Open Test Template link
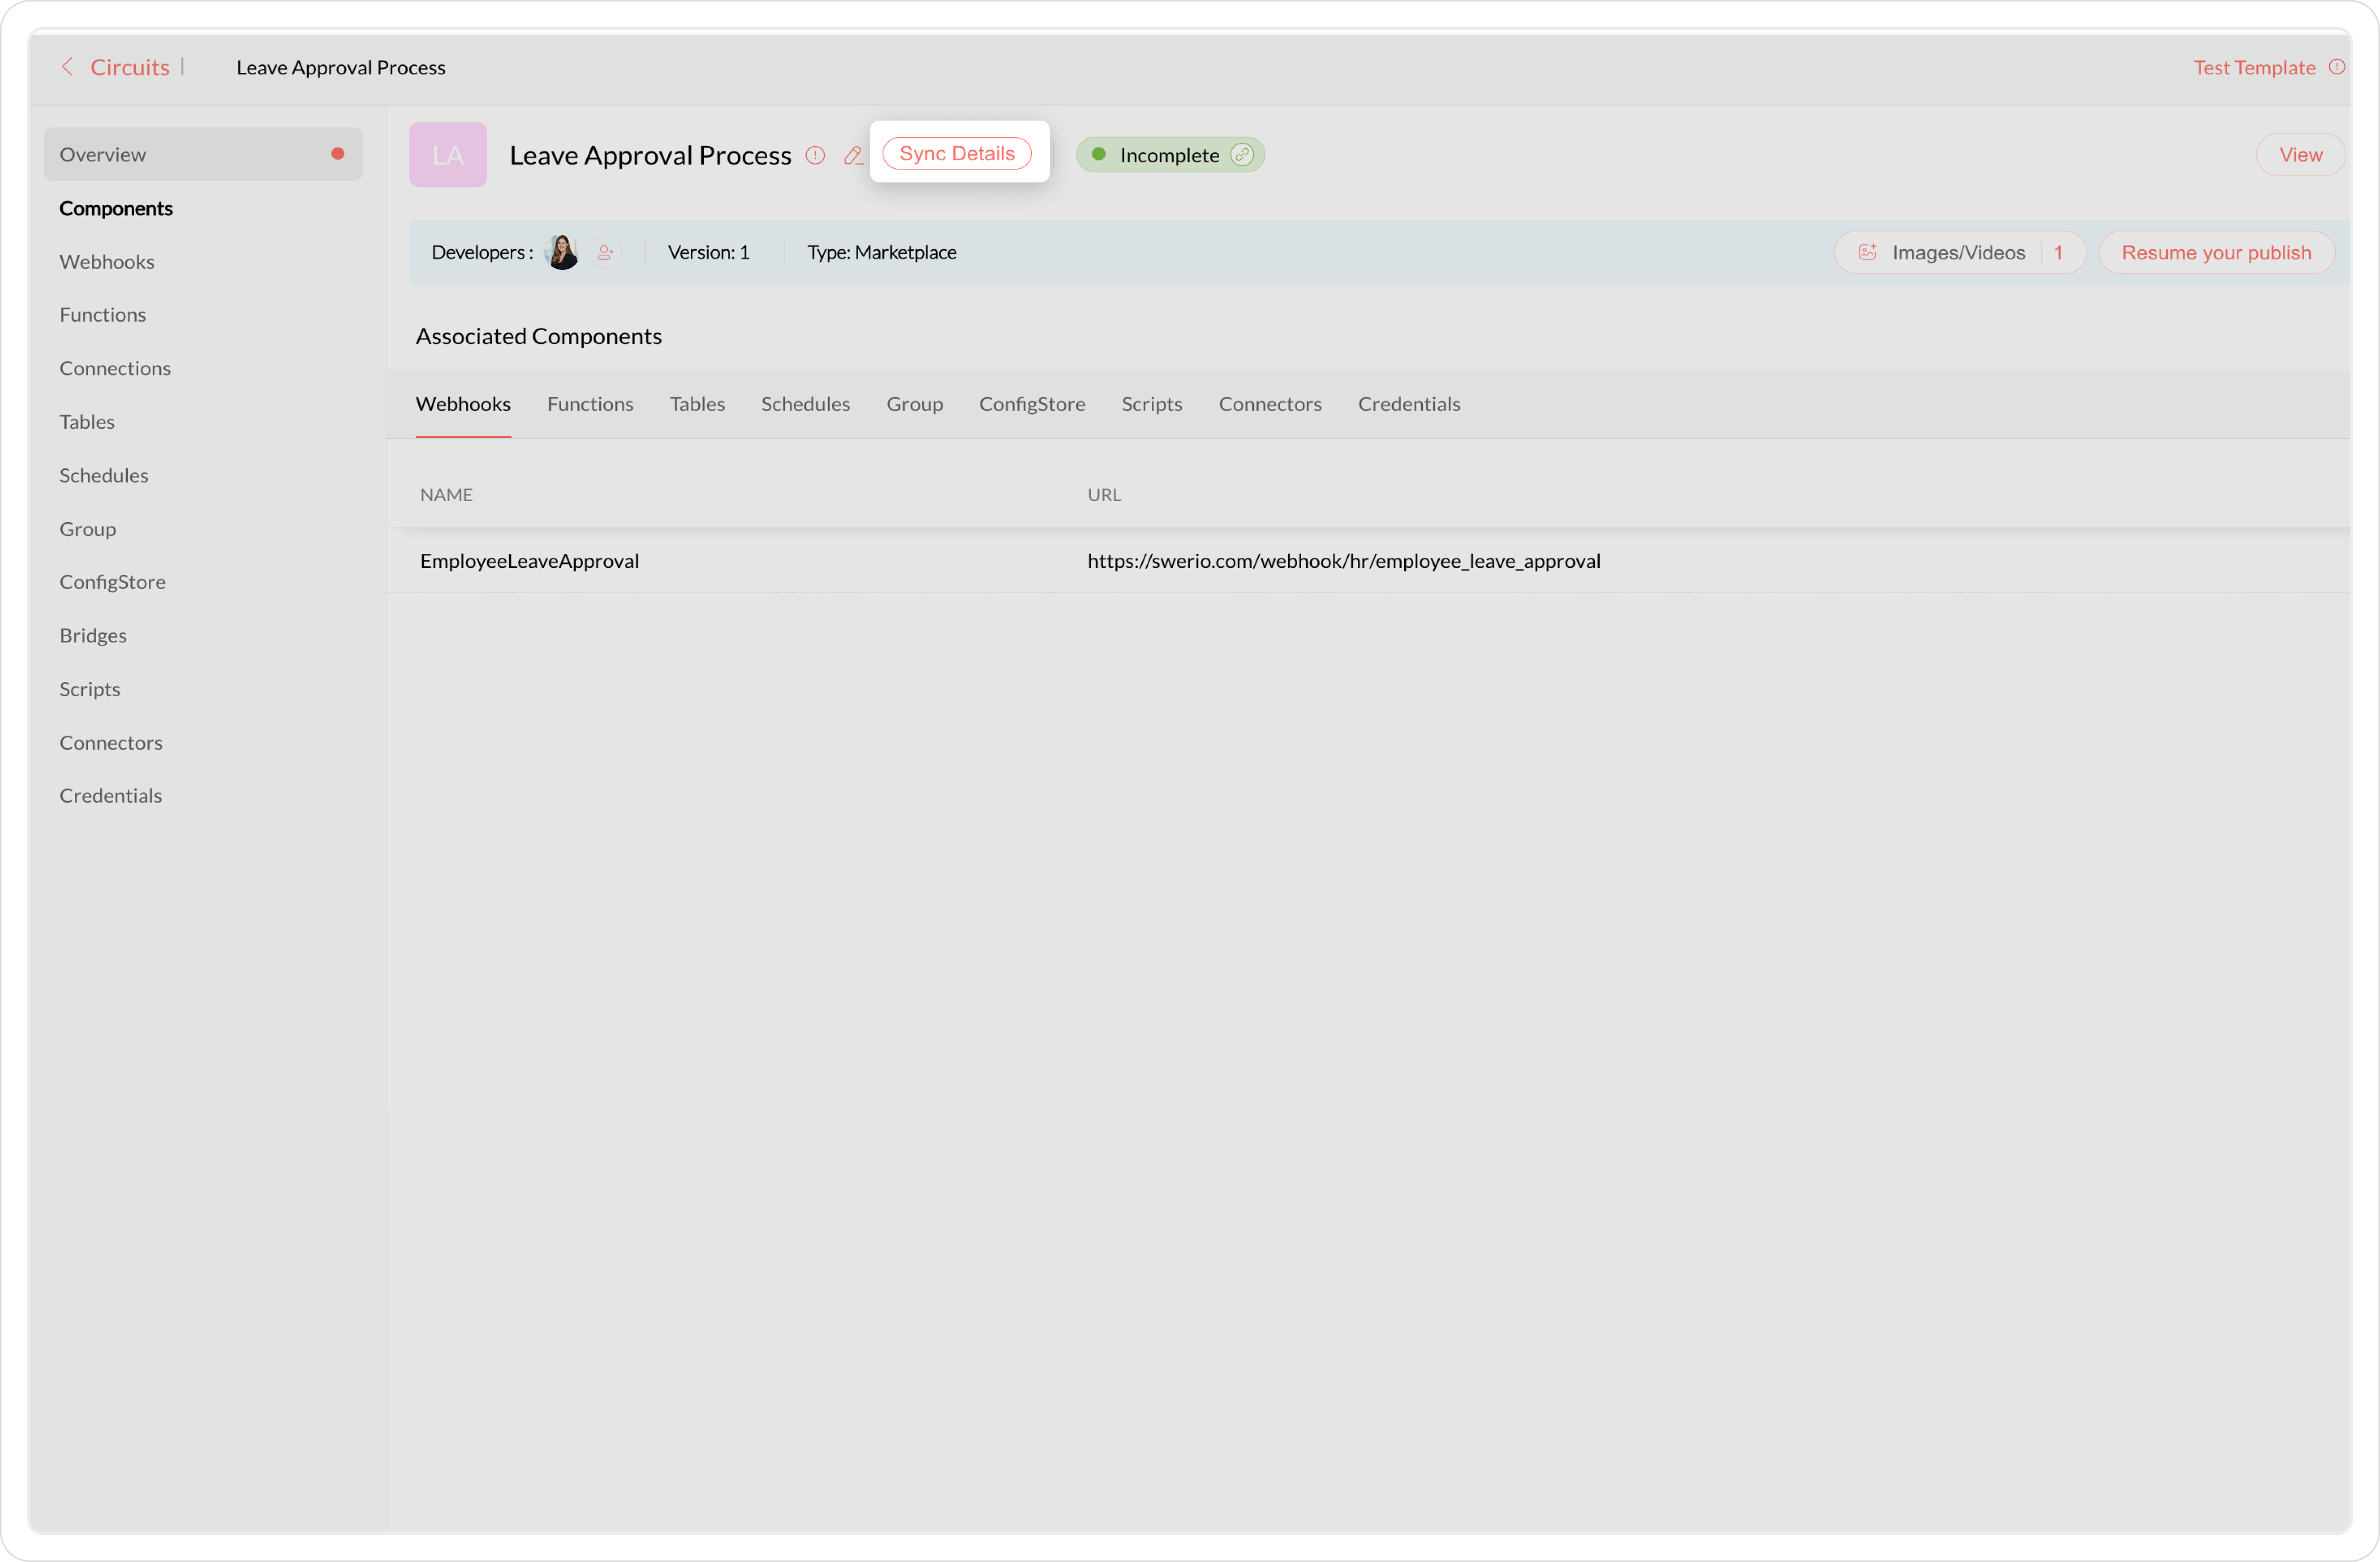This screenshot has height=1562, width=2380. point(2254,67)
